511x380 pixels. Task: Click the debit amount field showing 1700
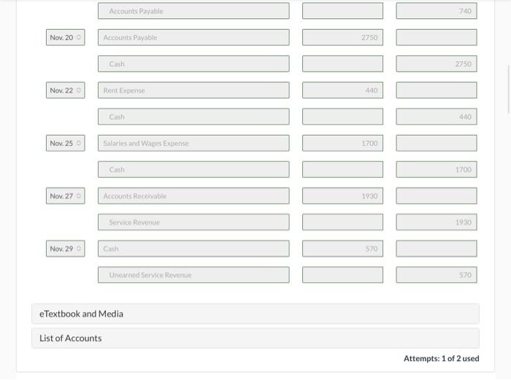(342, 143)
